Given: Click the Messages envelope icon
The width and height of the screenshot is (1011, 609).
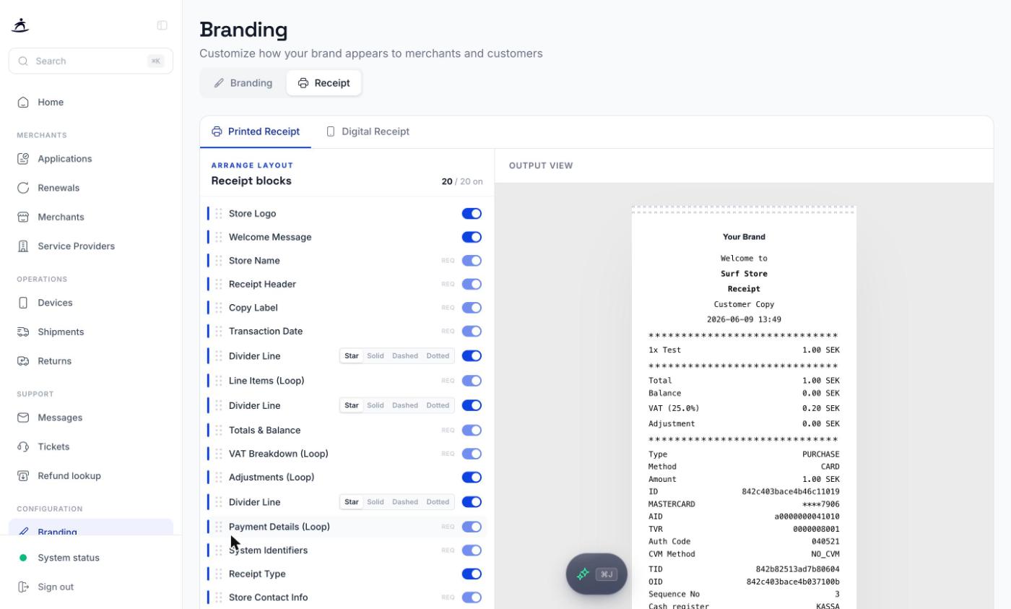Looking at the screenshot, I should [x=23, y=418].
